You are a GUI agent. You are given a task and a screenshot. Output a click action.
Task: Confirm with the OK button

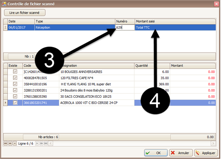pos(156,153)
